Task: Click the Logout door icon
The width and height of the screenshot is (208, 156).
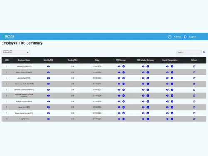Action: [186, 37]
